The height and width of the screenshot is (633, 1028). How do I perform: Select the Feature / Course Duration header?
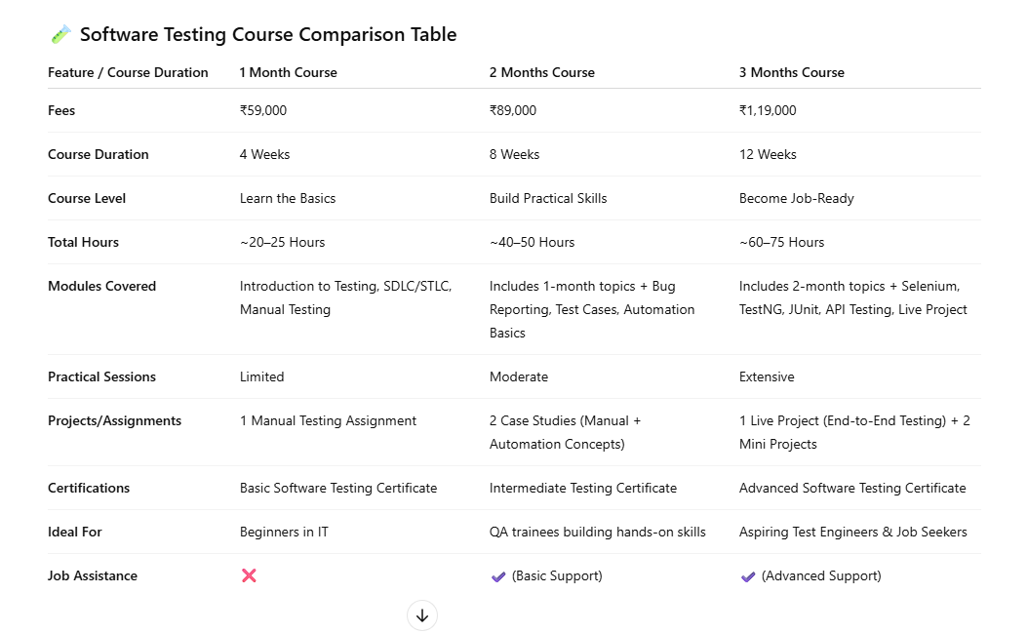(128, 72)
